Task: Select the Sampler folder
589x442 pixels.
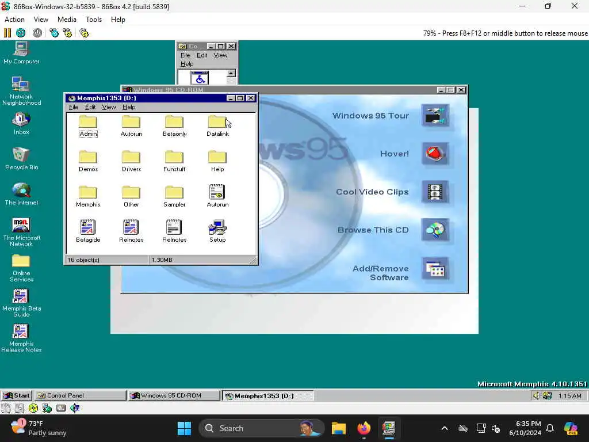Action: 174,197
